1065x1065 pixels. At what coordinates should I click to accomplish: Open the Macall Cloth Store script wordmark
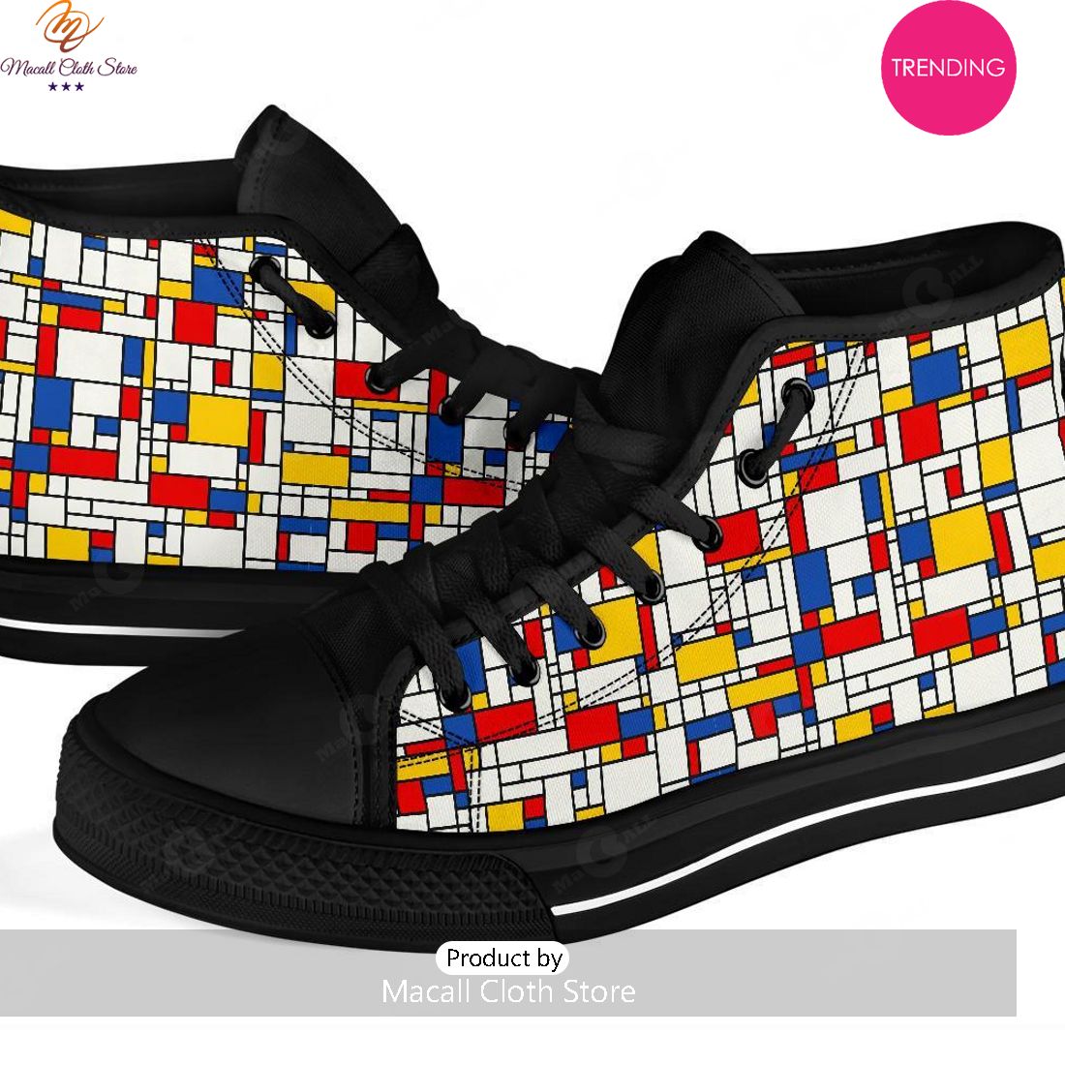[x=69, y=67]
